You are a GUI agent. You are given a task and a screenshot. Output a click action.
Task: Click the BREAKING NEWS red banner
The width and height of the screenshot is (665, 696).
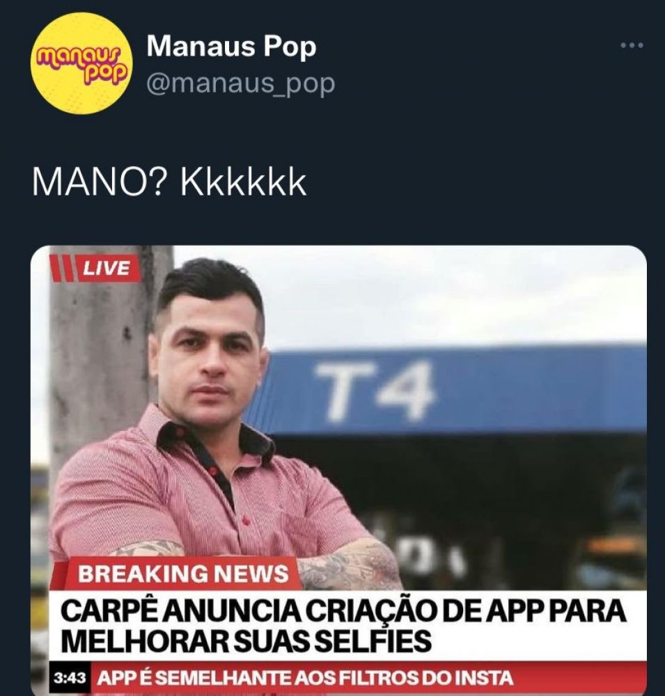[x=181, y=573]
